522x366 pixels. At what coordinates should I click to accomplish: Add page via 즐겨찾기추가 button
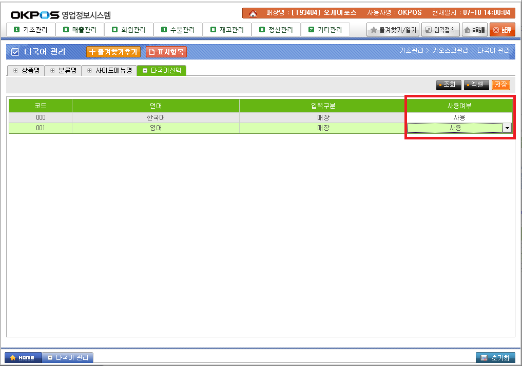coord(113,52)
